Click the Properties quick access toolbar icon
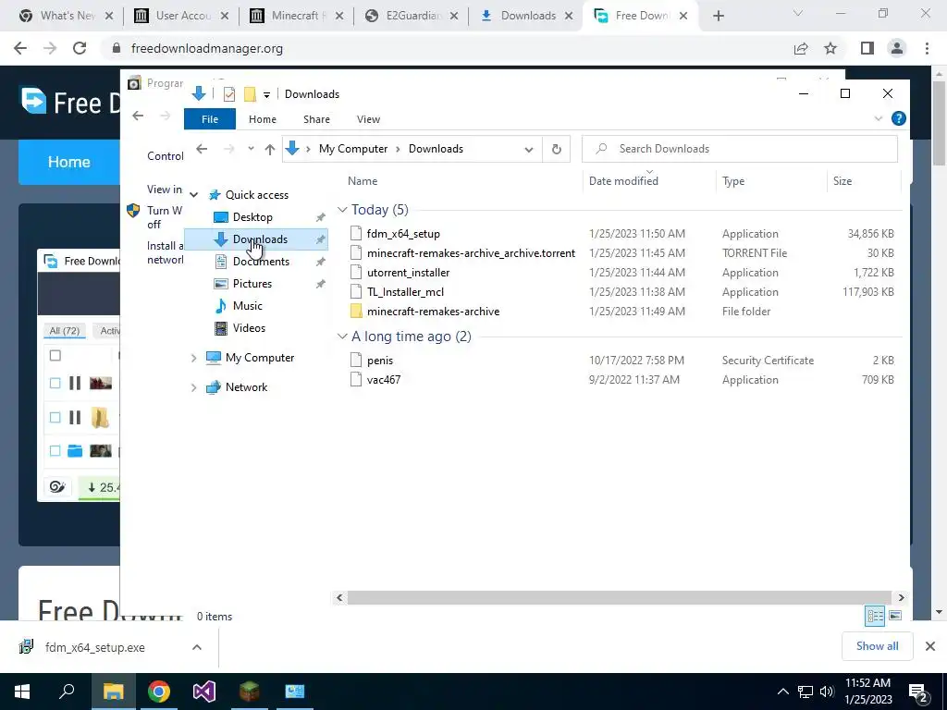947x710 pixels. (229, 94)
